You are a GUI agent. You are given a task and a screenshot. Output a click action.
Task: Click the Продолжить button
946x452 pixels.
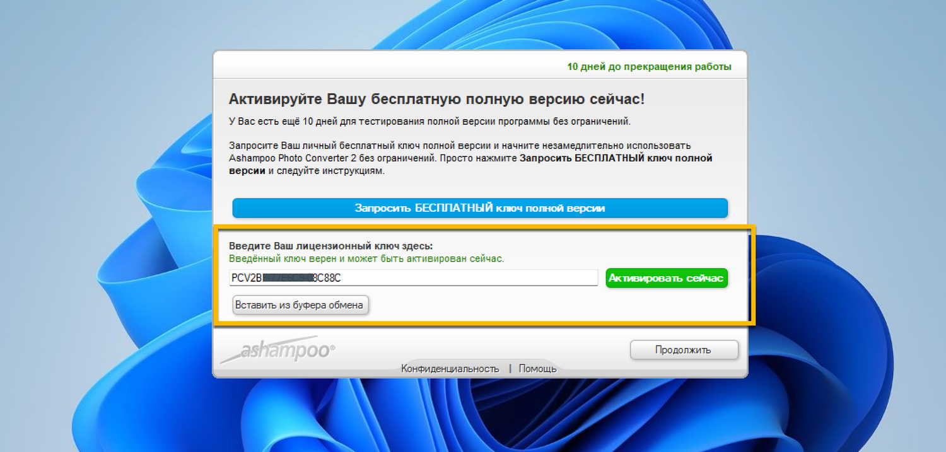(684, 350)
